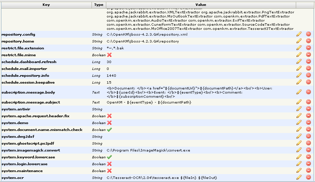Edit system.apache.request.header.fix with its pencil icon
The image size is (315, 182).
point(299,116)
